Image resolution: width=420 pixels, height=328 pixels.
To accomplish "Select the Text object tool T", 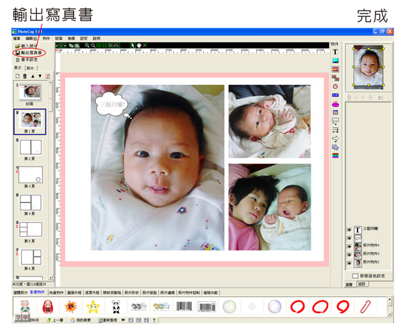I will 335,52.
